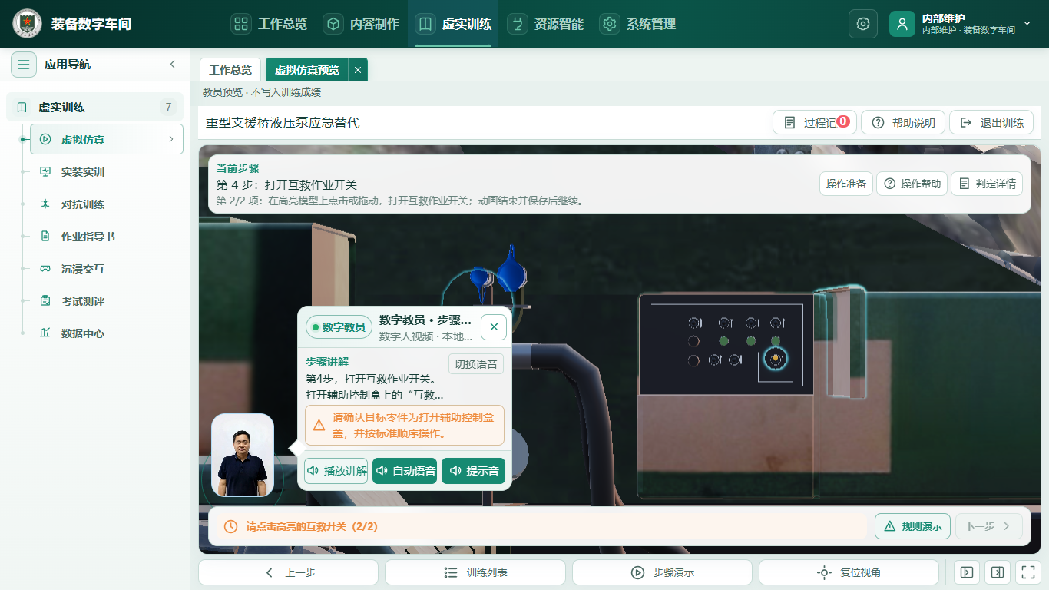Click the digital instructor avatar thumbnail
Viewport: 1049px width, 590px height.
click(x=243, y=456)
